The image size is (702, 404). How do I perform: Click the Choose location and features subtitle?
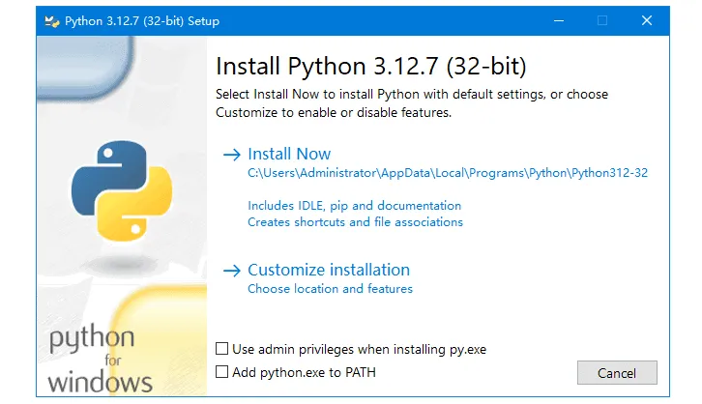(x=330, y=289)
